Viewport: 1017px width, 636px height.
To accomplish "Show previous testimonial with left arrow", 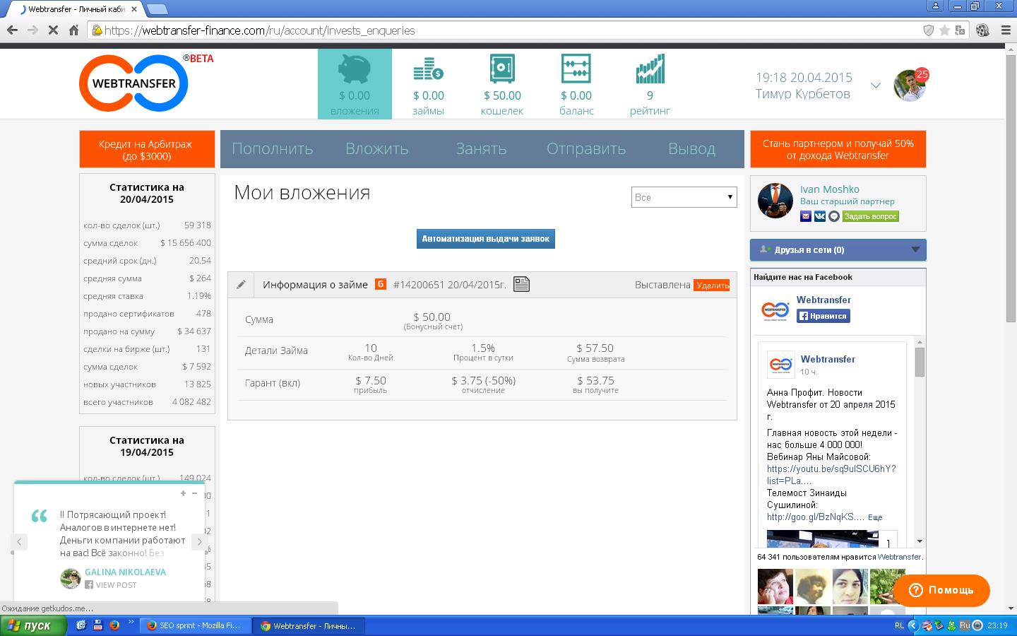I will 20,542.
